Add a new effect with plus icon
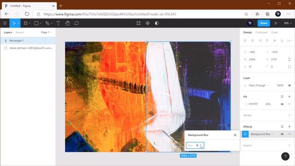Image resolution: width=295 pixels, height=166 pixels. click(x=289, y=127)
